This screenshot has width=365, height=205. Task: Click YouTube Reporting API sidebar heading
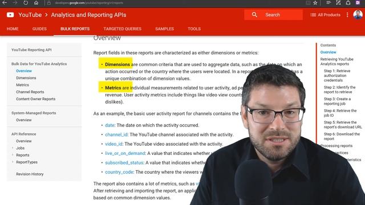pos(31,50)
